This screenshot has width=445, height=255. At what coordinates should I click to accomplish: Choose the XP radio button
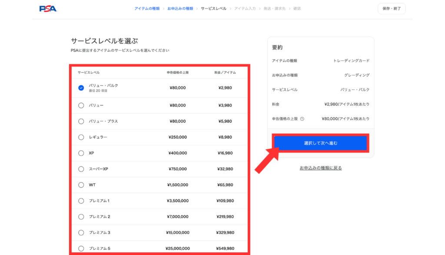tap(81, 153)
